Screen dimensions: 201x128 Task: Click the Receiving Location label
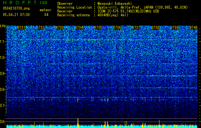[x=74, y=7]
